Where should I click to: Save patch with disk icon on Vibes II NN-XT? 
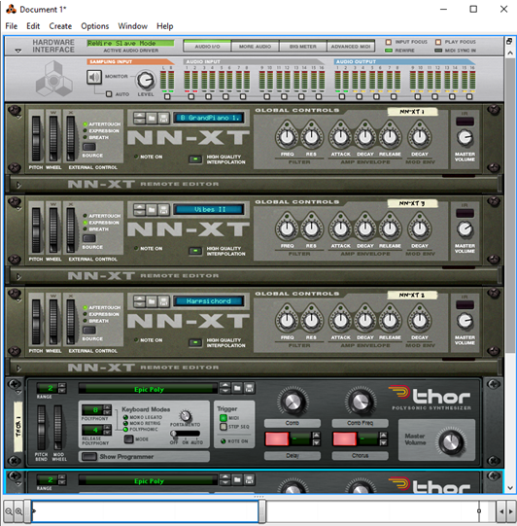click(x=163, y=210)
